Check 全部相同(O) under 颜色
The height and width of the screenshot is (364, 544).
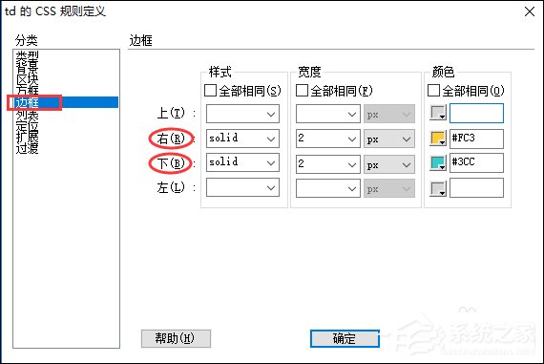[x=433, y=91]
